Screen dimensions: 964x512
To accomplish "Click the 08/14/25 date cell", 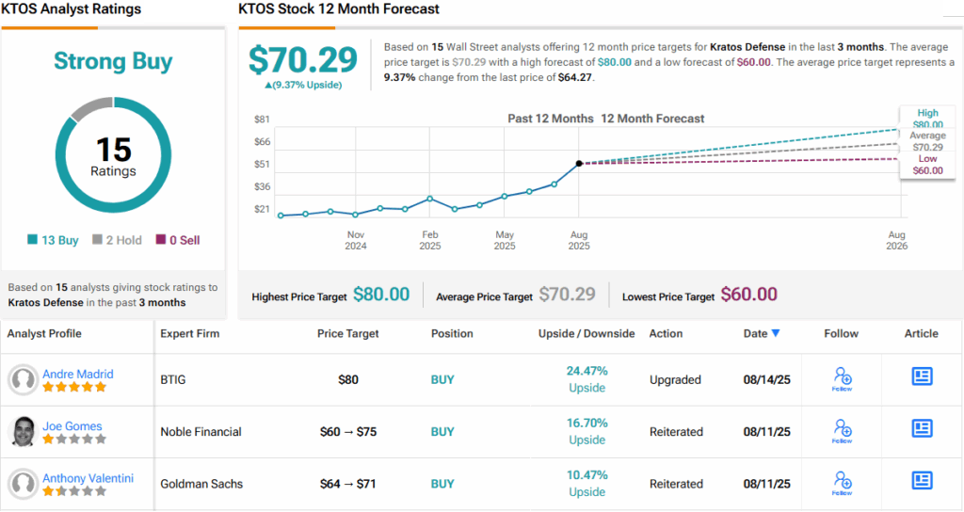I will coord(766,380).
